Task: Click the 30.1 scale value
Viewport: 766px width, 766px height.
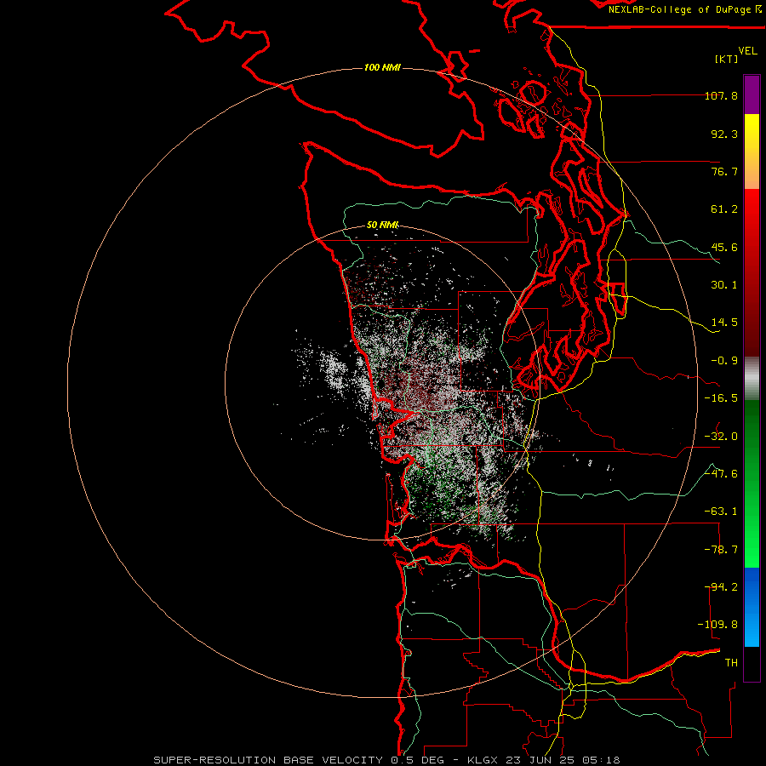Action: click(724, 285)
